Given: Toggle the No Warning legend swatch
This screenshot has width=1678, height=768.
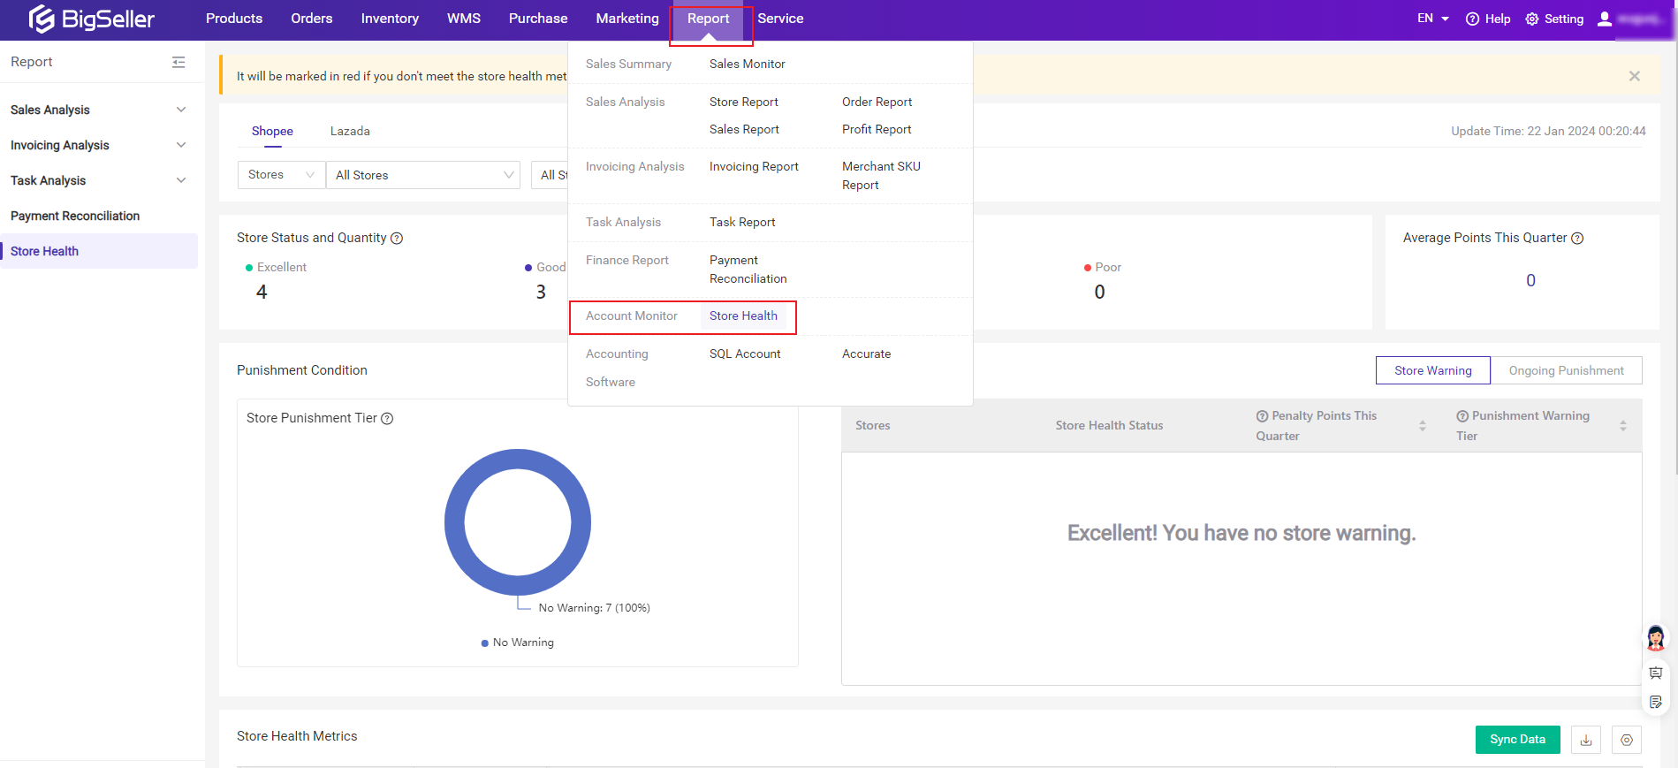Looking at the screenshot, I should (485, 643).
